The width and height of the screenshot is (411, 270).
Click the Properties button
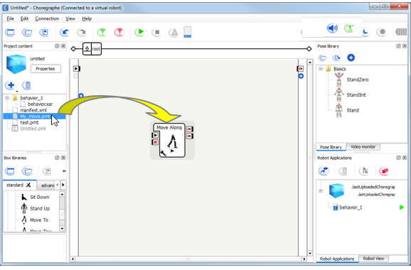click(46, 69)
